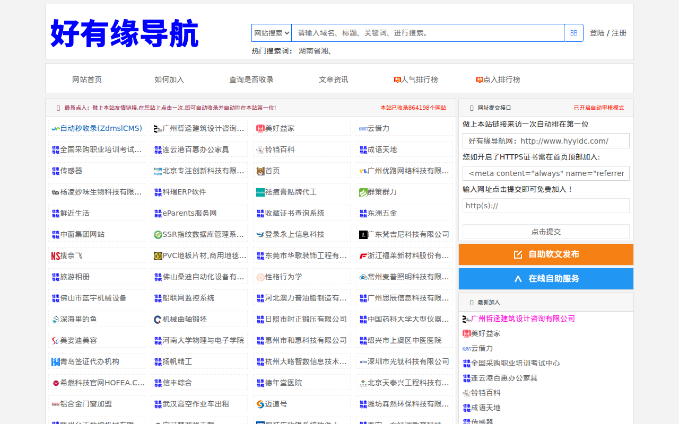
Task: Click the 铃铛百科 favicon in main grid
Action: coord(260,150)
